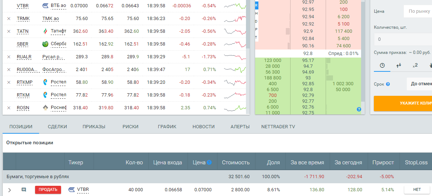Open the TATN sparkline chart
This screenshot has height=196, width=432.
[x=235, y=31]
